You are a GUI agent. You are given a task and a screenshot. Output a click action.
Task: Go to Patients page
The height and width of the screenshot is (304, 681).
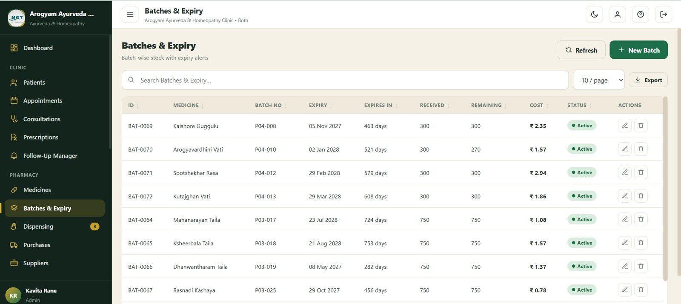point(54,83)
